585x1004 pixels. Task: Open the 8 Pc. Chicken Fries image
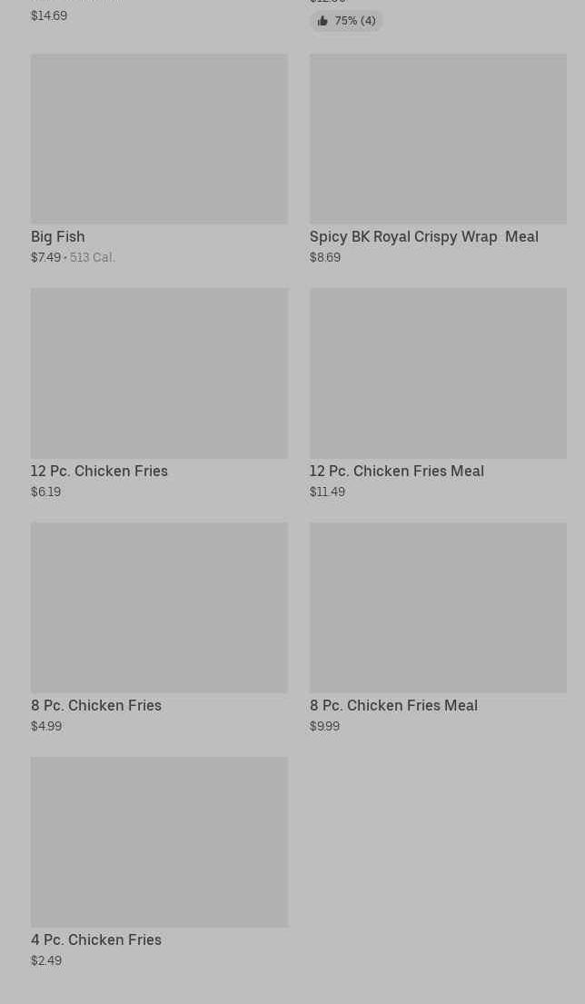click(x=159, y=607)
